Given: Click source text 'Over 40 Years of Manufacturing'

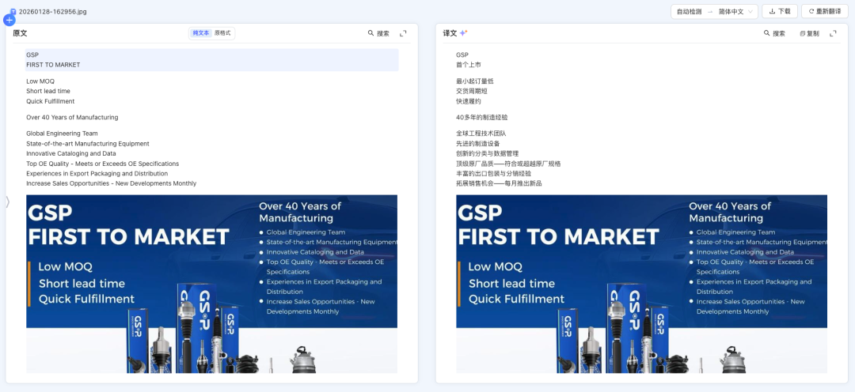Looking at the screenshot, I should click(x=72, y=117).
